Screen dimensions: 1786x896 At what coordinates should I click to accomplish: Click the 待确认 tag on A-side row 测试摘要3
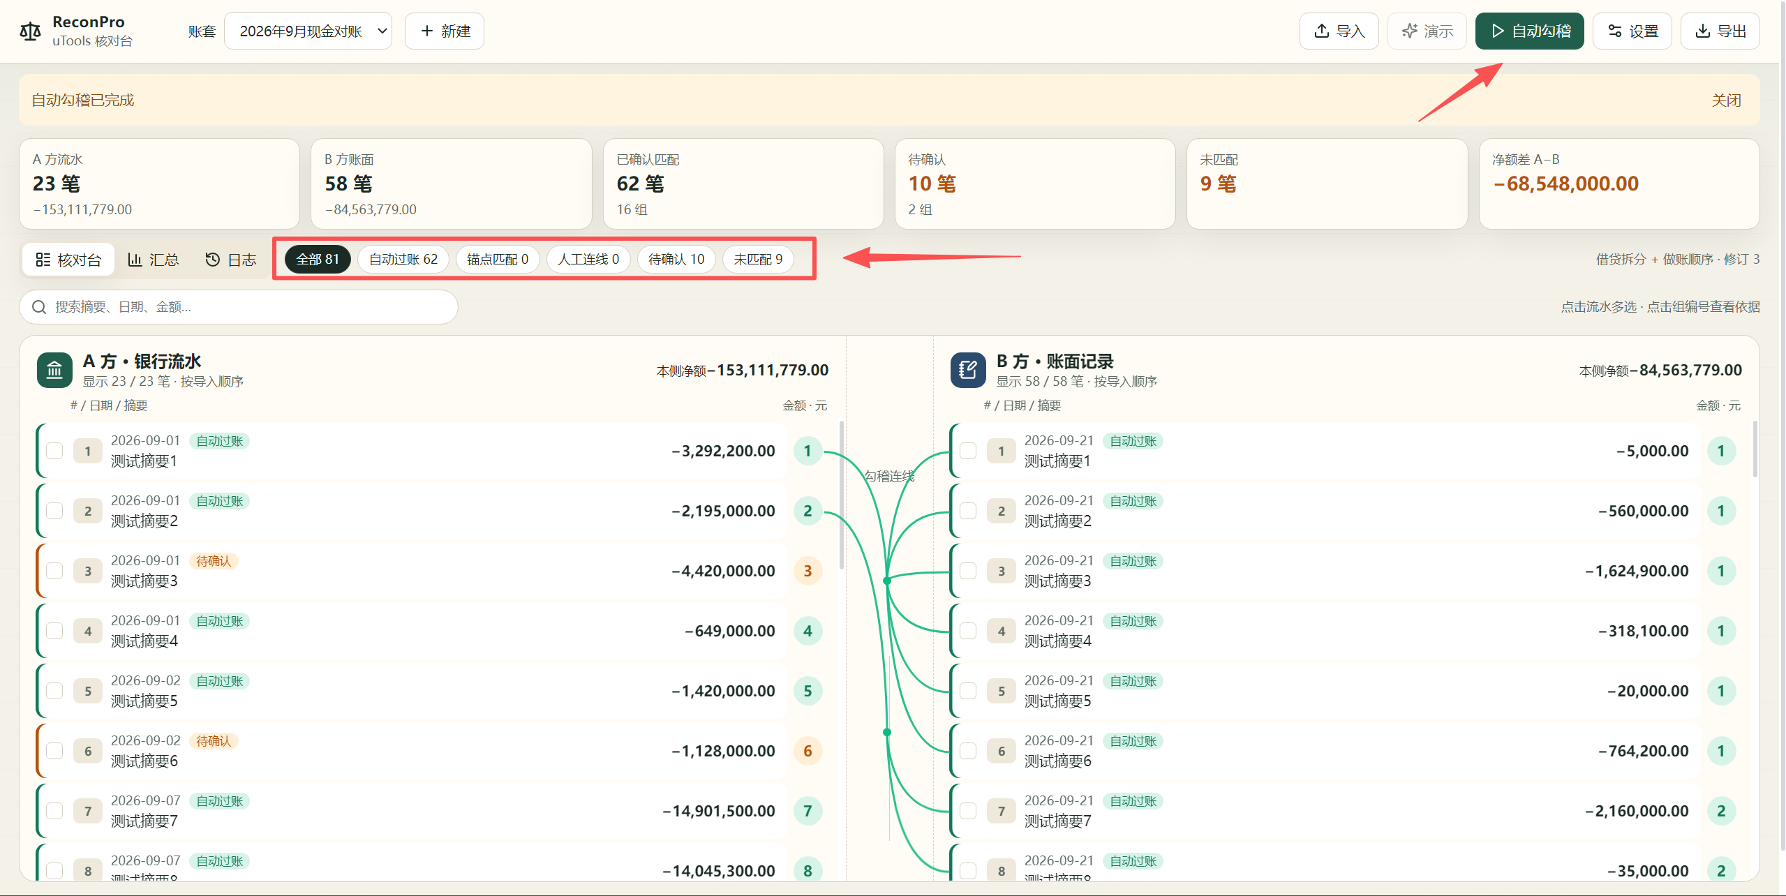pyautogui.click(x=214, y=561)
